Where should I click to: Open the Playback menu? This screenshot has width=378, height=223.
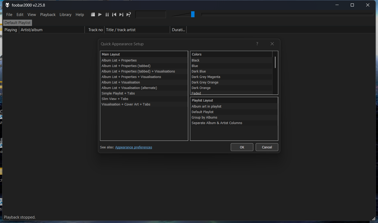point(48,15)
